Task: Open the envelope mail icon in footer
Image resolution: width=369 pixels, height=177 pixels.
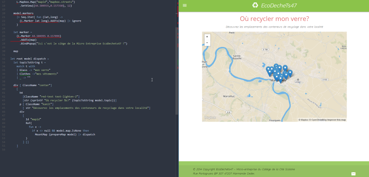Action: 353,174
